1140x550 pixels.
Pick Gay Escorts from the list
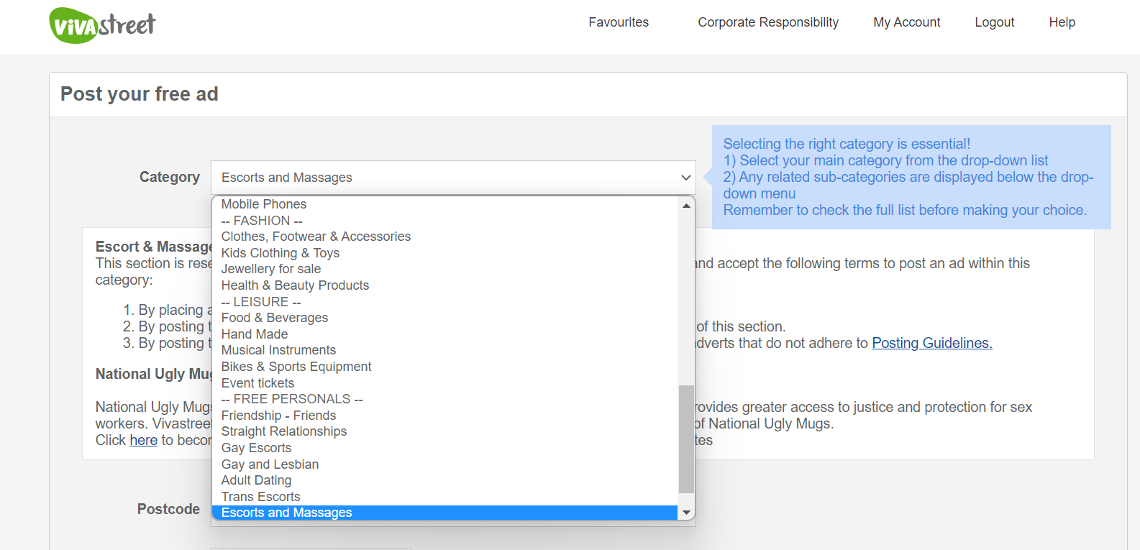pos(444,448)
